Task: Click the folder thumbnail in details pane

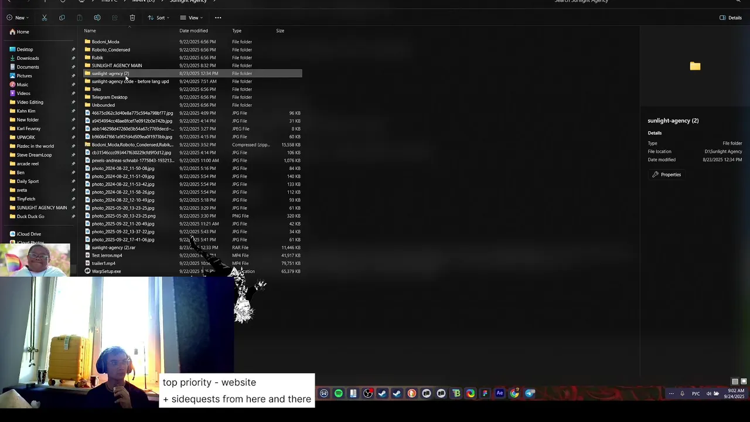Action: [695, 66]
